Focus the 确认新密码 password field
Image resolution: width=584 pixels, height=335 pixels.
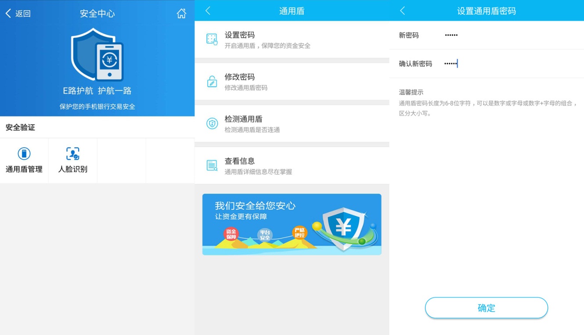click(x=505, y=64)
